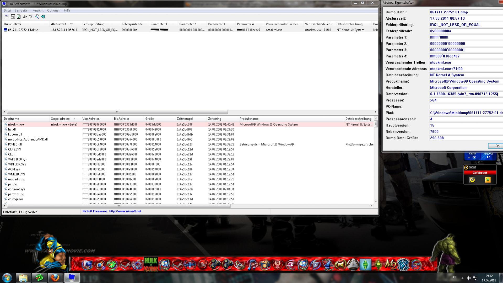
Task: Launch the After Effects (AE) dock icon
Action: point(316,265)
